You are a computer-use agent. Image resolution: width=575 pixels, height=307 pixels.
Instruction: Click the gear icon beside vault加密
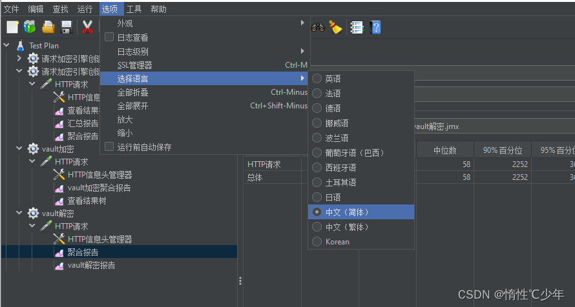34,149
